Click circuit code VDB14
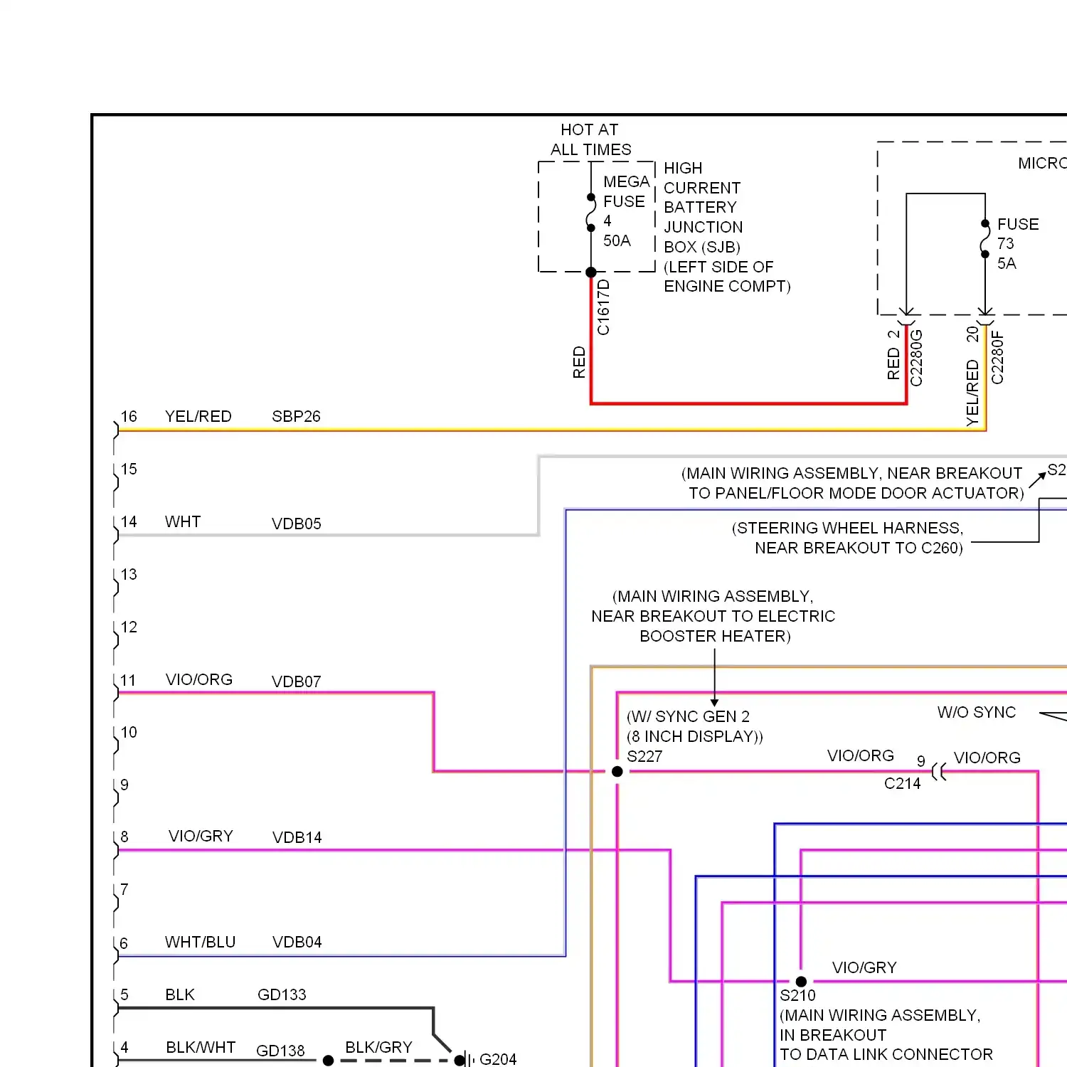The image size is (1067, 1067). [x=297, y=837]
